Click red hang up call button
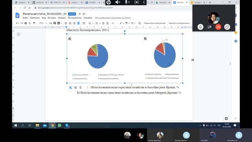This screenshot has width=252, height=142. [218, 27]
